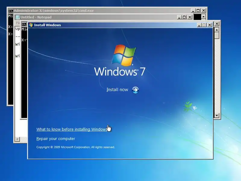
Task: Click the second cmd window's scrollbar thumb
Action: point(217,36)
